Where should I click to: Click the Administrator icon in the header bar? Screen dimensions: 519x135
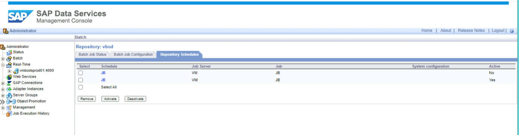click(6, 31)
